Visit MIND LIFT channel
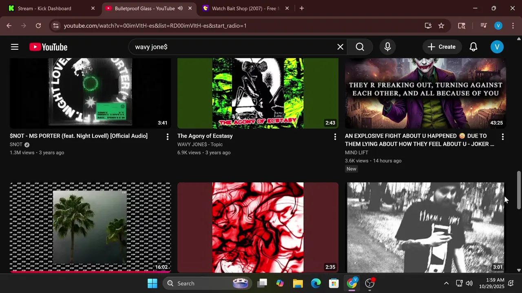The image size is (522, 293). [356, 153]
